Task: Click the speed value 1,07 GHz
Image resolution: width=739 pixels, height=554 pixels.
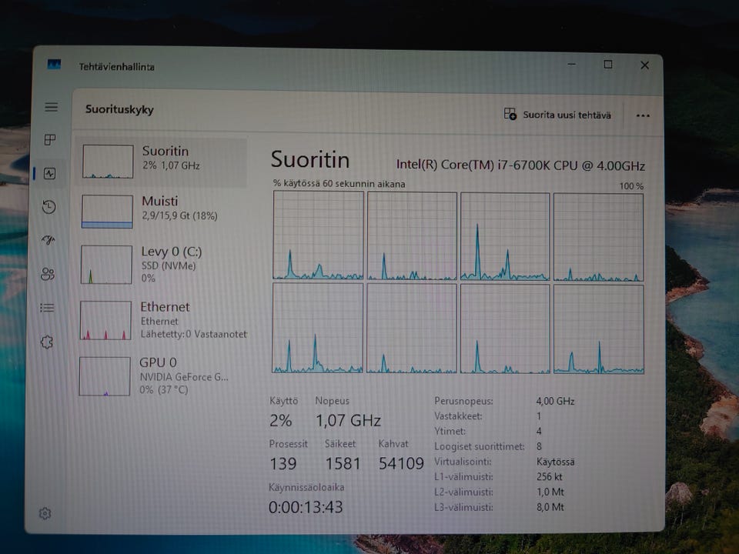Action: click(348, 420)
